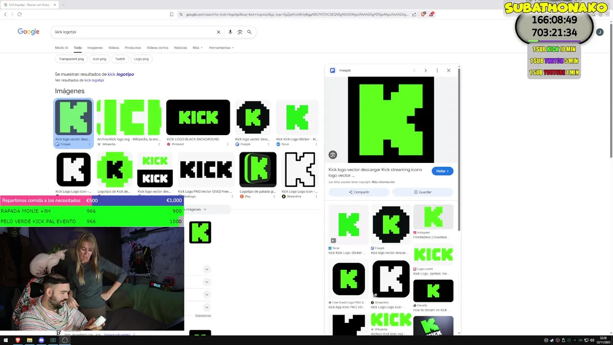Open three-dot menu on Freepik thumbnail
613x345 pixels.
click(x=89, y=144)
